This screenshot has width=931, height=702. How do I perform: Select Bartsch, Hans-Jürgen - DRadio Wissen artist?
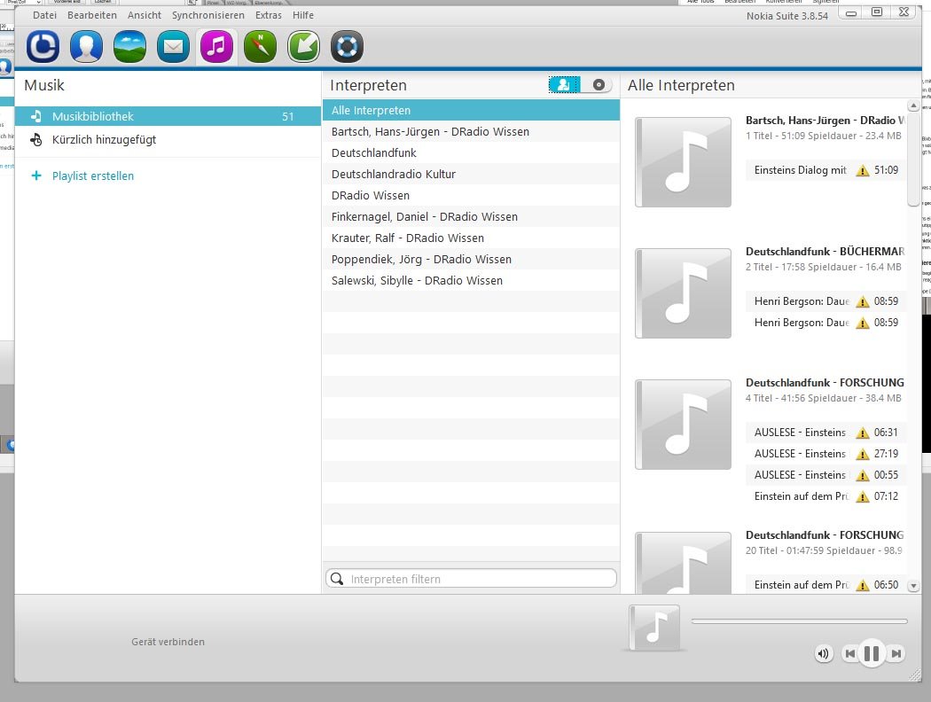[x=471, y=132]
